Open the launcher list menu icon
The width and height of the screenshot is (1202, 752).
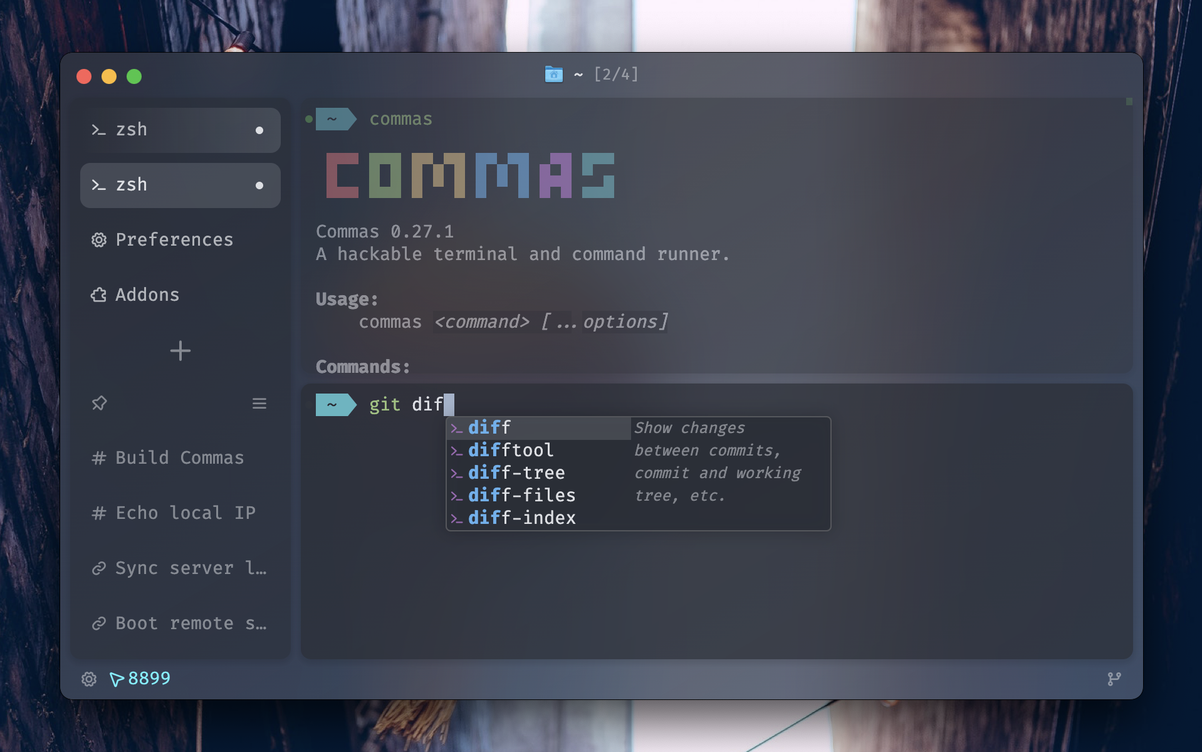[x=259, y=404]
